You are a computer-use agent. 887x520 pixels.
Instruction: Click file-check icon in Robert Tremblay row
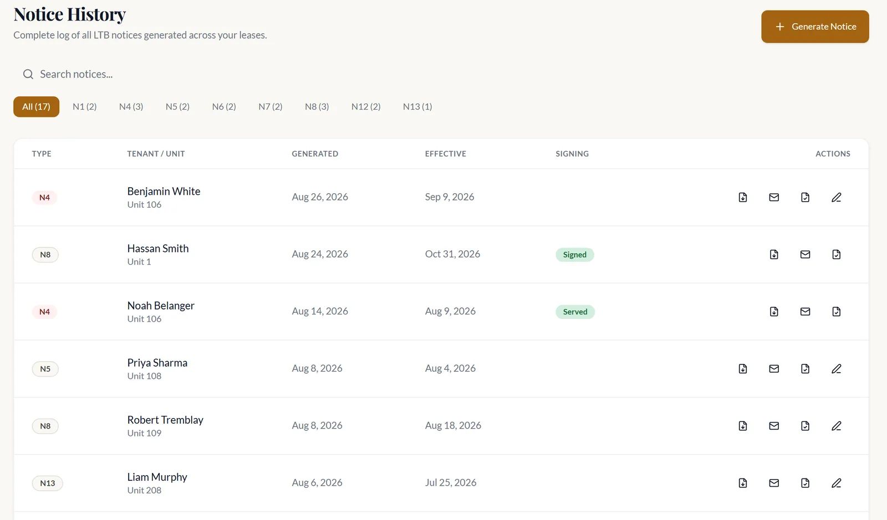click(x=805, y=425)
